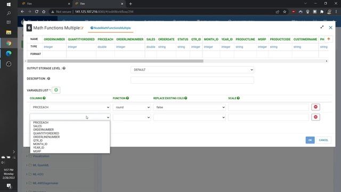This screenshot has height=192, width=341.
Task: Open the false replace existing cols dropdown
Action: point(190,107)
